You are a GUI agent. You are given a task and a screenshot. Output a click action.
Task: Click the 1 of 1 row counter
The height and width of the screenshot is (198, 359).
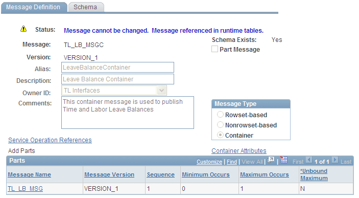pos(322,162)
